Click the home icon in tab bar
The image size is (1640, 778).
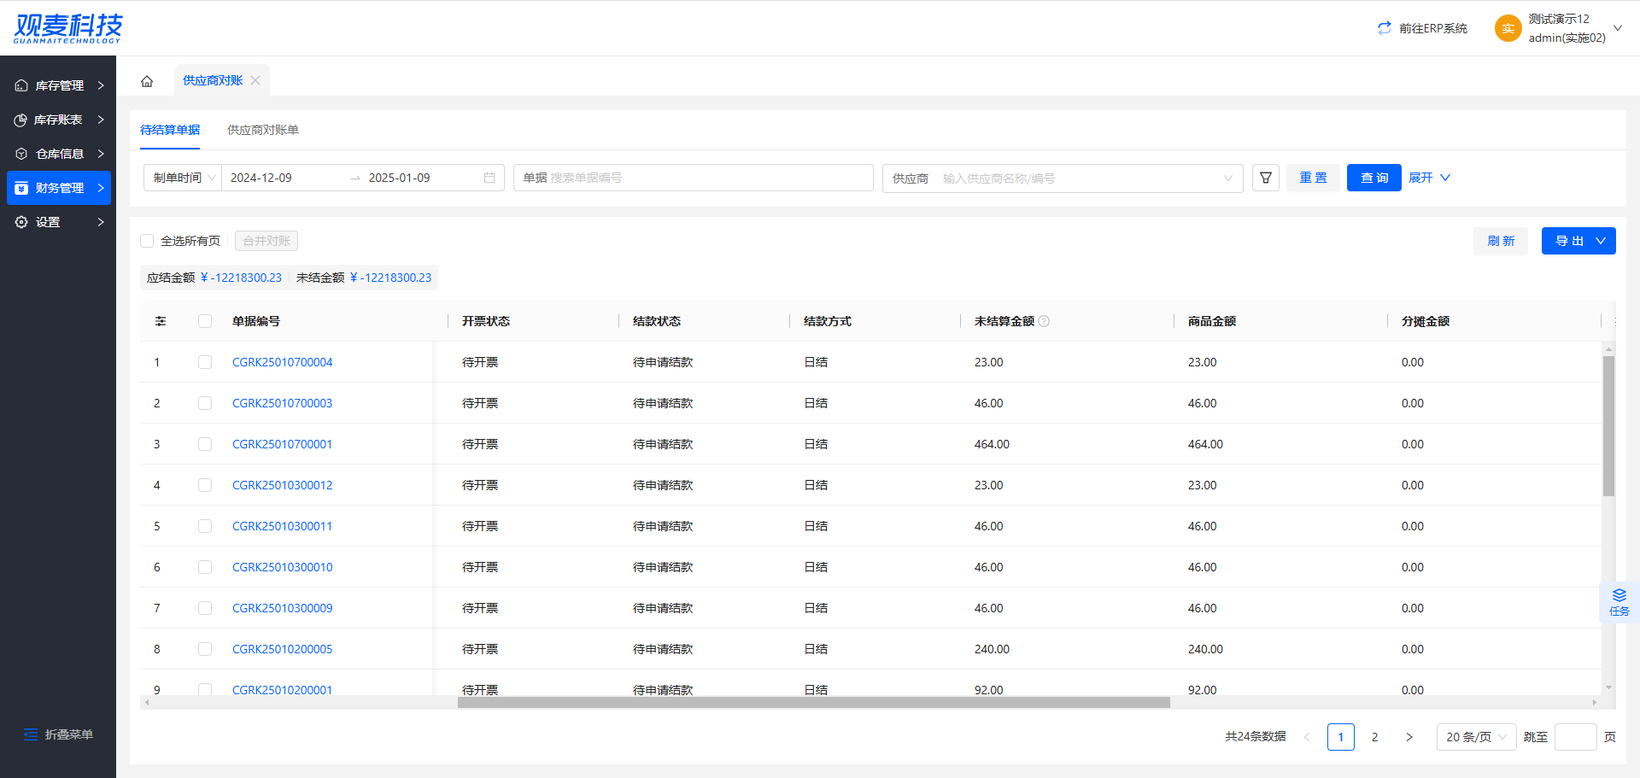click(147, 81)
